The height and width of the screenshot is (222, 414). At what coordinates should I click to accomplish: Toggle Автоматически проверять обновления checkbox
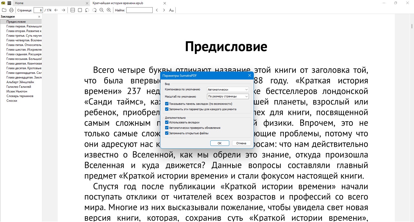[167, 128]
